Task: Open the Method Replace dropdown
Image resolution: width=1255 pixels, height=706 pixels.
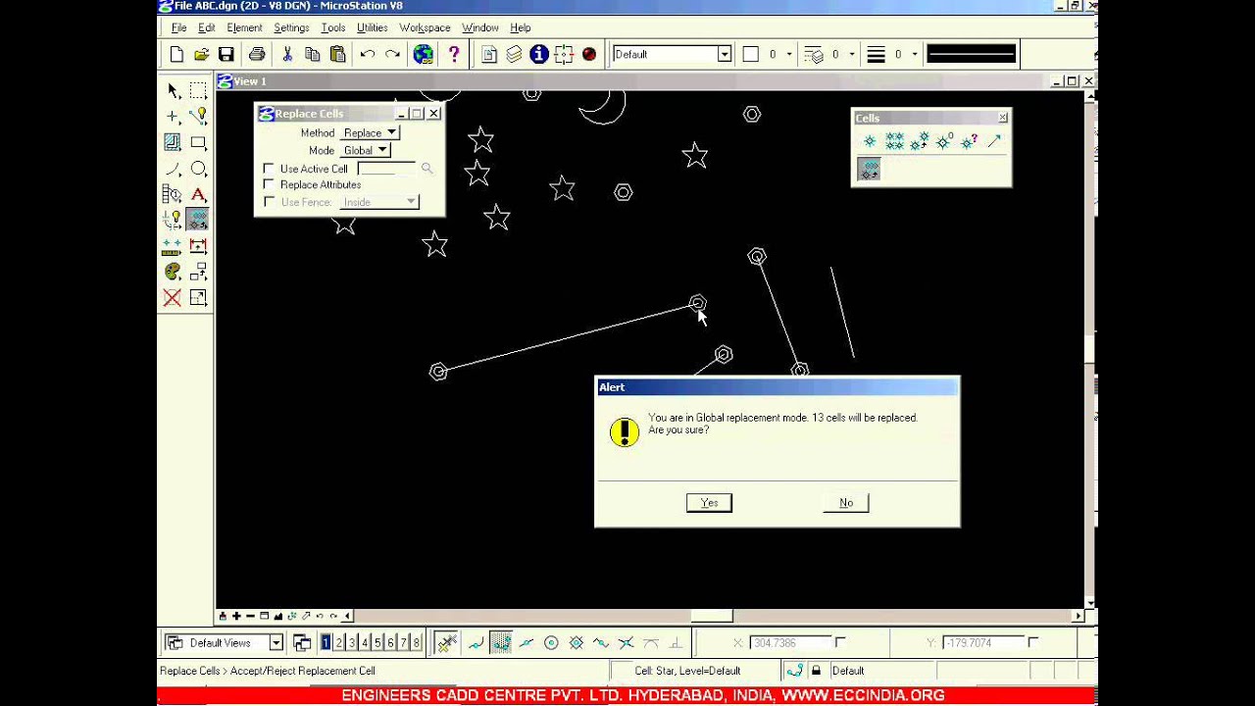Action: pyautogui.click(x=370, y=132)
